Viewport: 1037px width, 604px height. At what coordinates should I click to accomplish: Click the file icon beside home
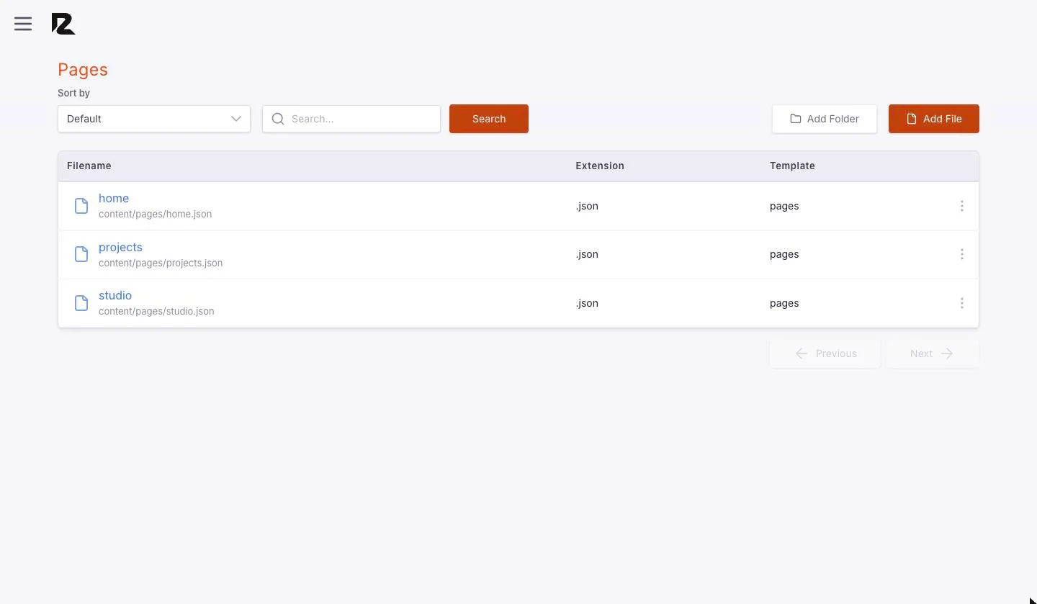81,206
